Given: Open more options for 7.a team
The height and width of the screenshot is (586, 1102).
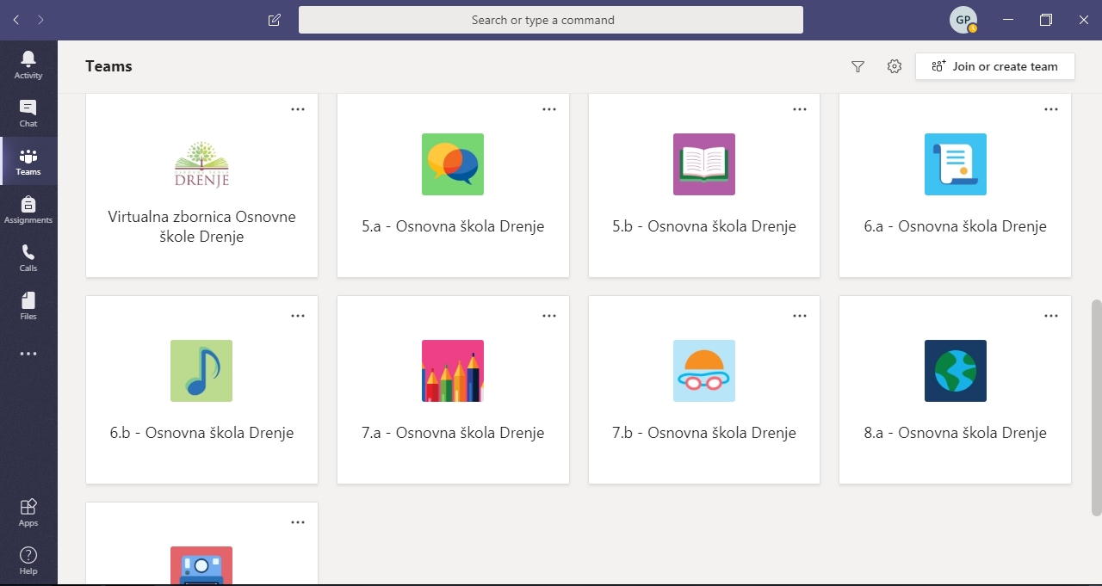Looking at the screenshot, I should point(549,316).
